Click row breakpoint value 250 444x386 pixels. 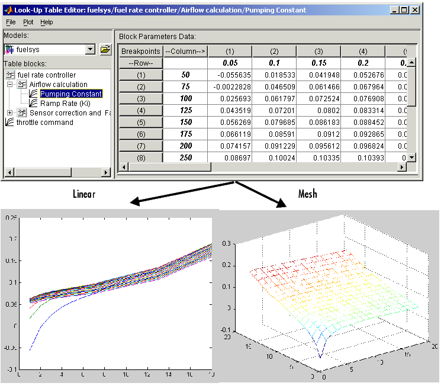(x=185, y=157)
